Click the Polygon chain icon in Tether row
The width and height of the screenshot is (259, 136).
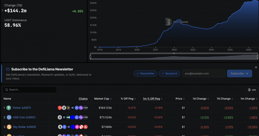click(81, 108)
